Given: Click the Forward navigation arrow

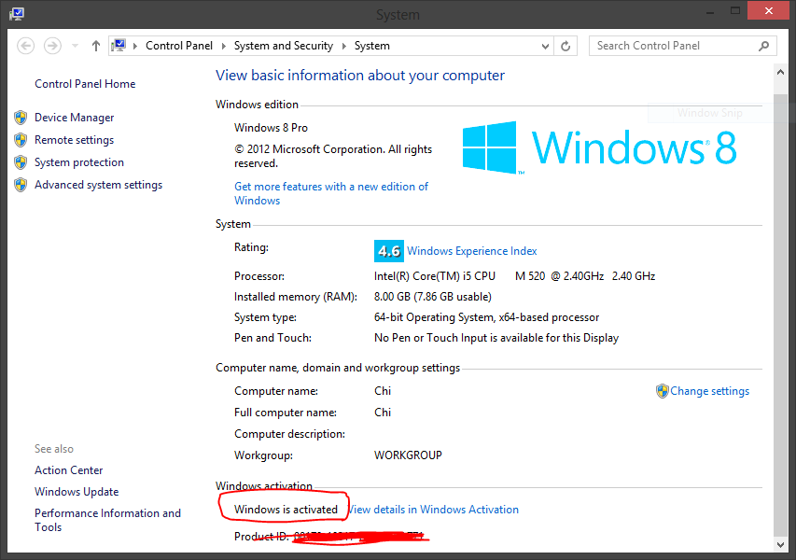Looking at the screenshot, I should click(52, 47).
